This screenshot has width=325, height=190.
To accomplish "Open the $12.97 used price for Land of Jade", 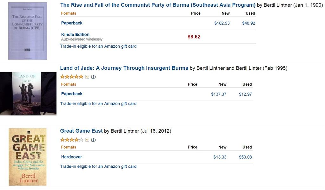I will pos(245,94).
